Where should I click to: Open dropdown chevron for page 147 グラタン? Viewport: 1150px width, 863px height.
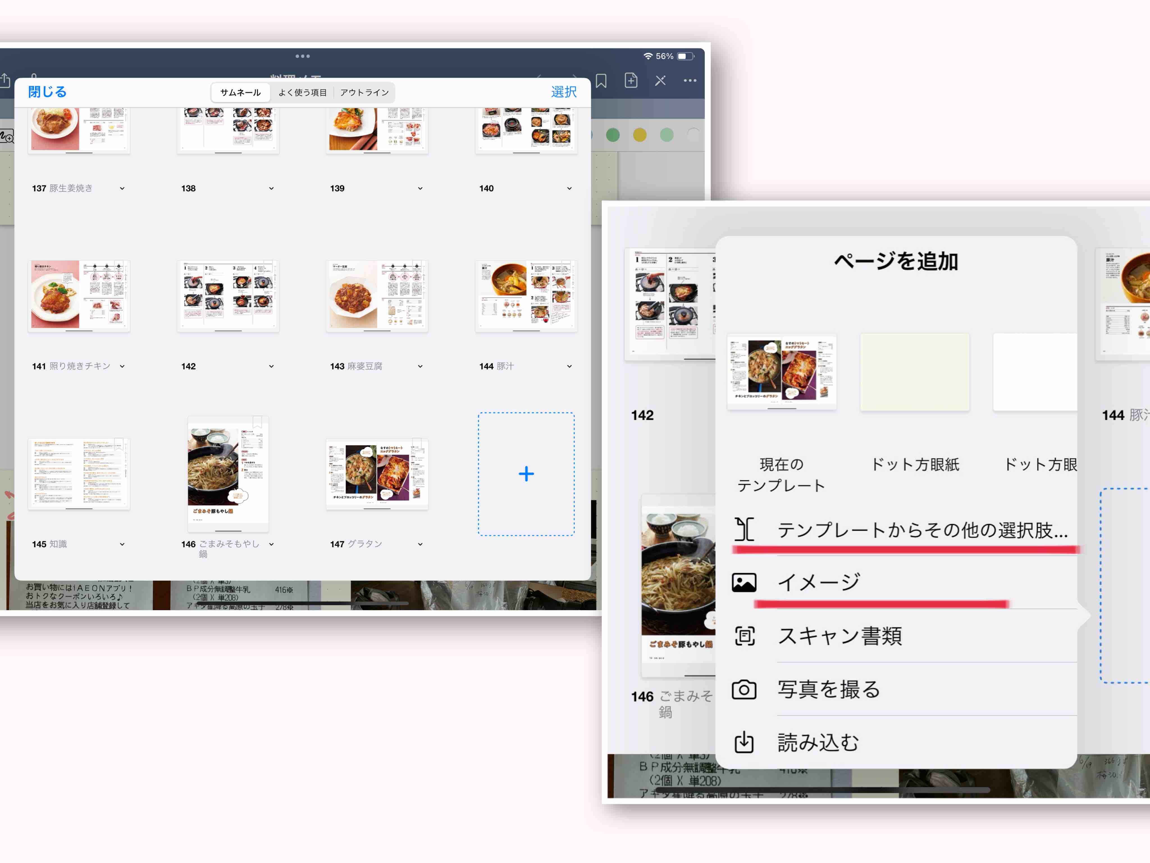pyautogui.click(x=420, y=544)
